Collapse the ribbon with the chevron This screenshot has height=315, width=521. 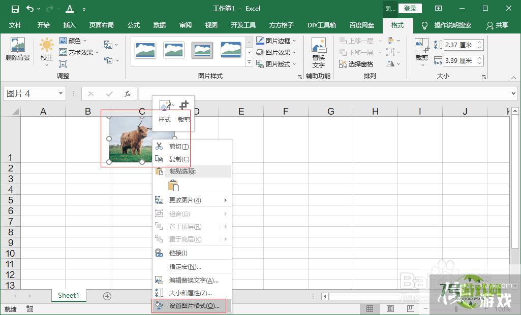[514, 78]
